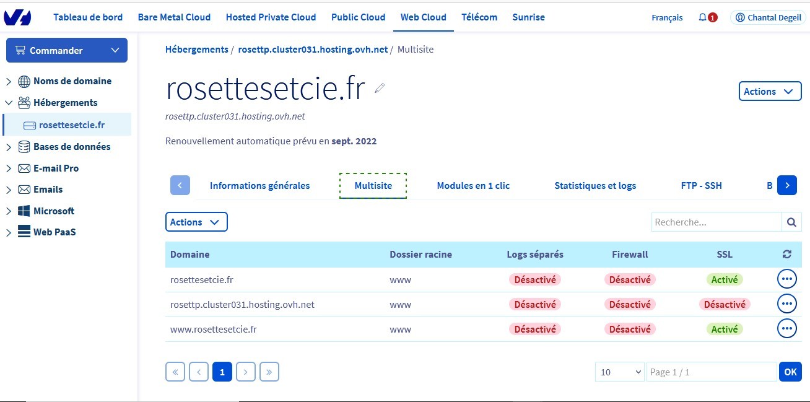The width and height of the screenshot is (810, 402).
Task: Switch to Modules en 1 clic tab
Action: tap(473, 186)
